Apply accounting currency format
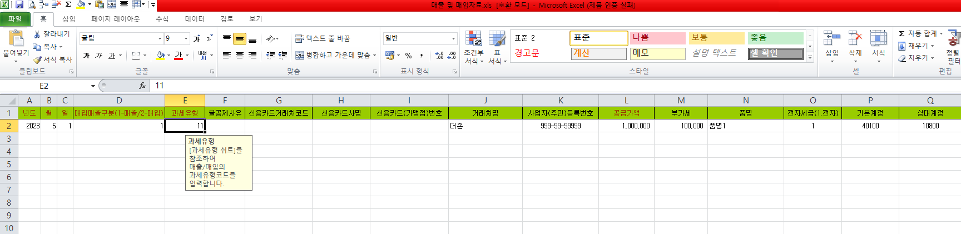The width and height of the screenshot is (961, 234). (x=389, y=56)
